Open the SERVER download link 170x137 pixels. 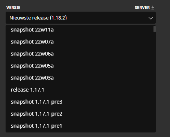(144, 8)
